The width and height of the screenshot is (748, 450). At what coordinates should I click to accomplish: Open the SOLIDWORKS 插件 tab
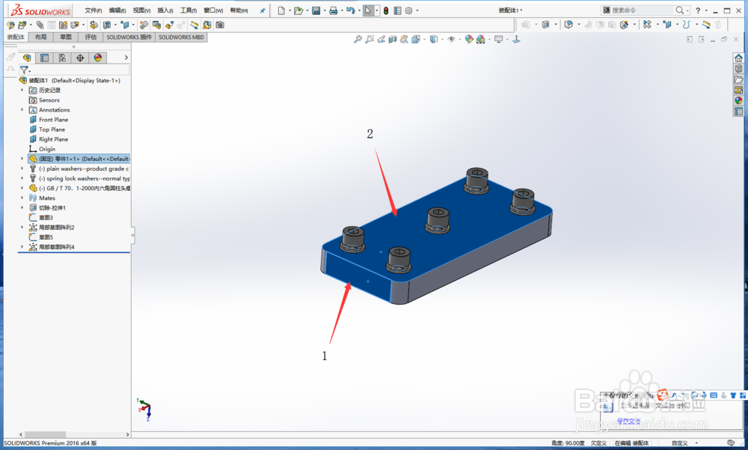tap(129, 37)
